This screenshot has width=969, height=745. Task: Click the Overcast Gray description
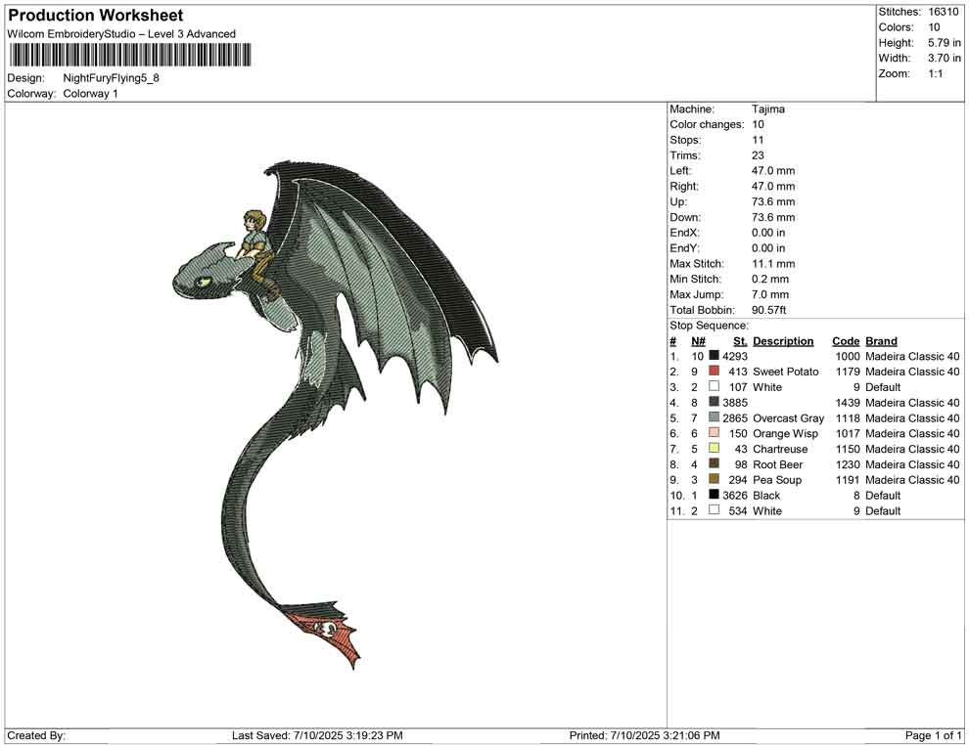point(789,418)
